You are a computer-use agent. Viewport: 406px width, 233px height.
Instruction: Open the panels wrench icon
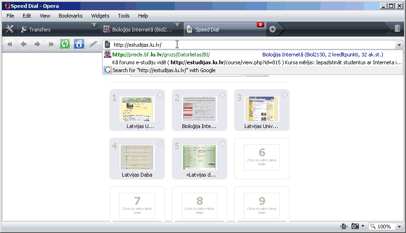coord(10,29)
